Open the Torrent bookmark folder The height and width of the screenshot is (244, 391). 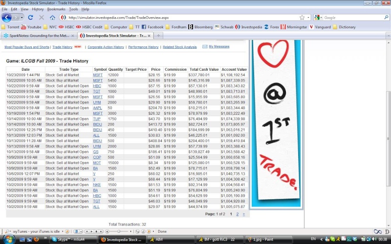(x=10, y=27)
